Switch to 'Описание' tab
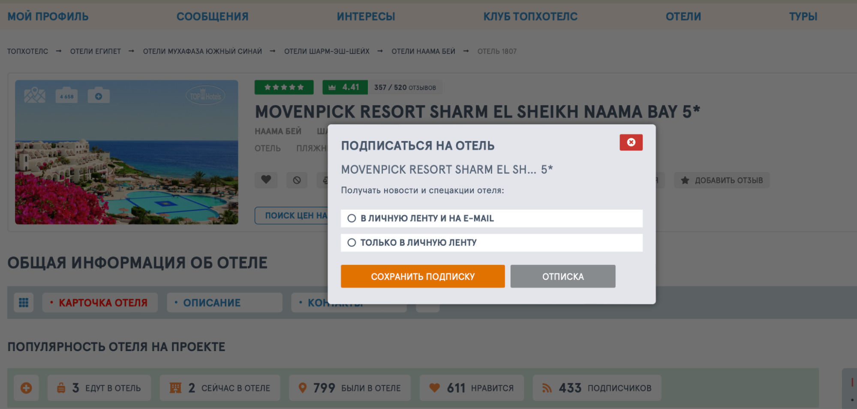The height and width of the screenshot is (409, 857). 212,303
